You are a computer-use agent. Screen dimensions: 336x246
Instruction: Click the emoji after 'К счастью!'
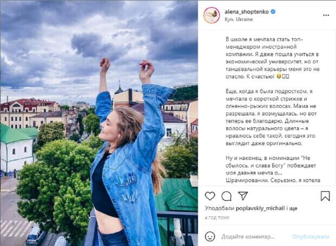(279, 76)
